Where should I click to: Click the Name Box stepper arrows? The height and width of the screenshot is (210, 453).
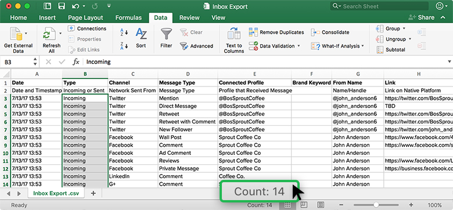(35, 61)
